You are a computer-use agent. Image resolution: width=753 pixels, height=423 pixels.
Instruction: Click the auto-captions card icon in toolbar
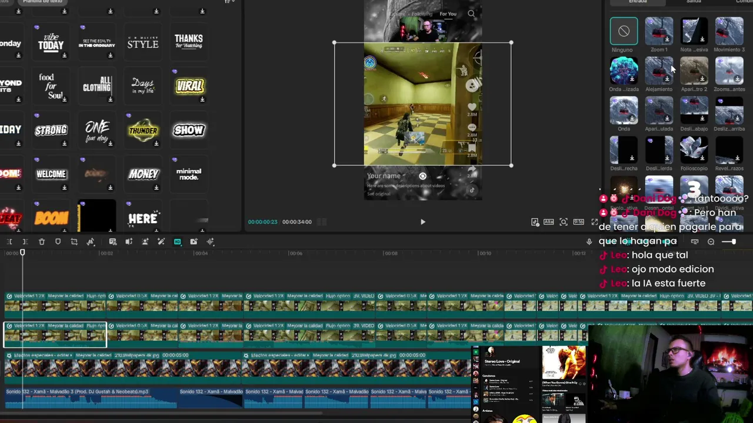(x=113, y=241)
